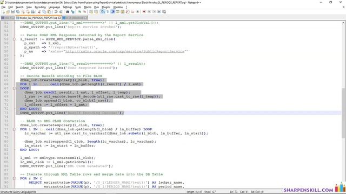Open the ? help menu

tap(127, 7)
